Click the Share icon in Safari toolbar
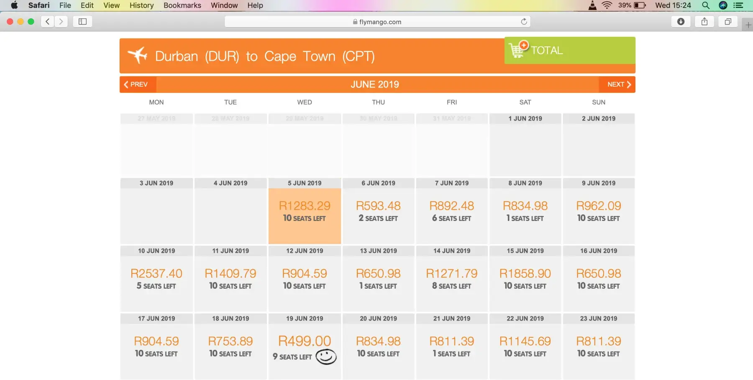The width and height of the screenshot is (753, 380). pyautogui.click(x=704, y=22)
